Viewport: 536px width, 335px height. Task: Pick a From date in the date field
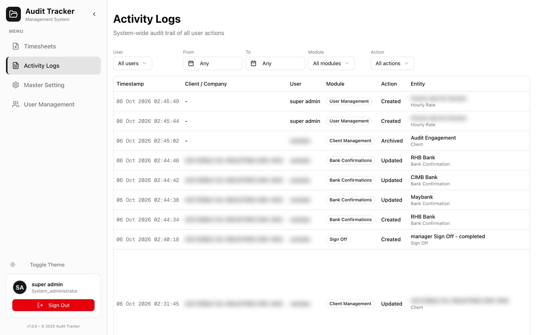[213, 63]
